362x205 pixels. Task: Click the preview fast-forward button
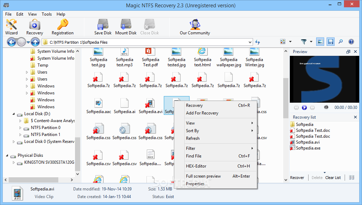(x=312, y=107)
